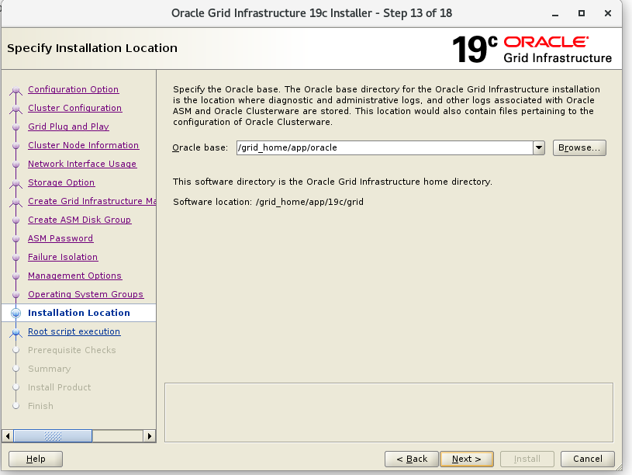This screenshot has height=475, width=632.
Task: Click the horizontal scrollbar thumb in step list
Action: pyautogui.click(x=53, y=436)
